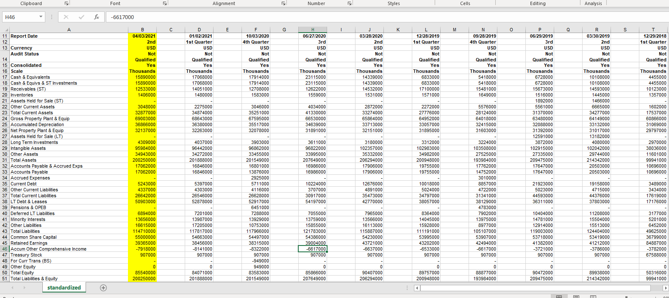669x298 pixels.
Task: Select column H header
Action: (x=313, y=30)
